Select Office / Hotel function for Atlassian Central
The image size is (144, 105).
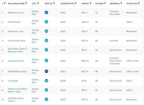pos(132,61)
